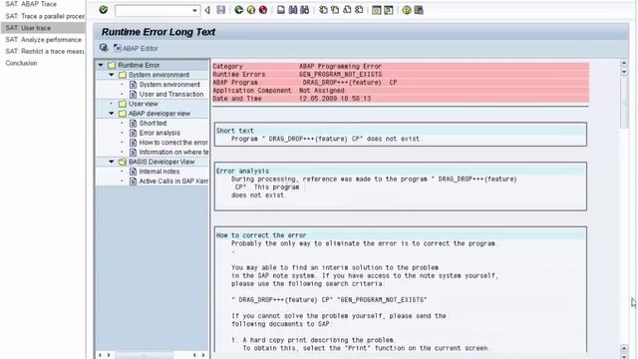Open SAT: Restrict a trace measurement item

(x=45, y=51)
